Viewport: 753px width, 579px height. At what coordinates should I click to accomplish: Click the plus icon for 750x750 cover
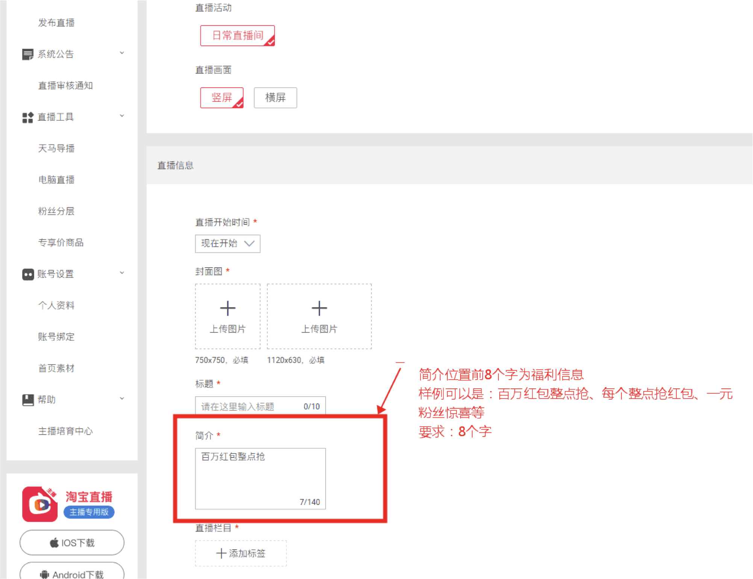227,308
